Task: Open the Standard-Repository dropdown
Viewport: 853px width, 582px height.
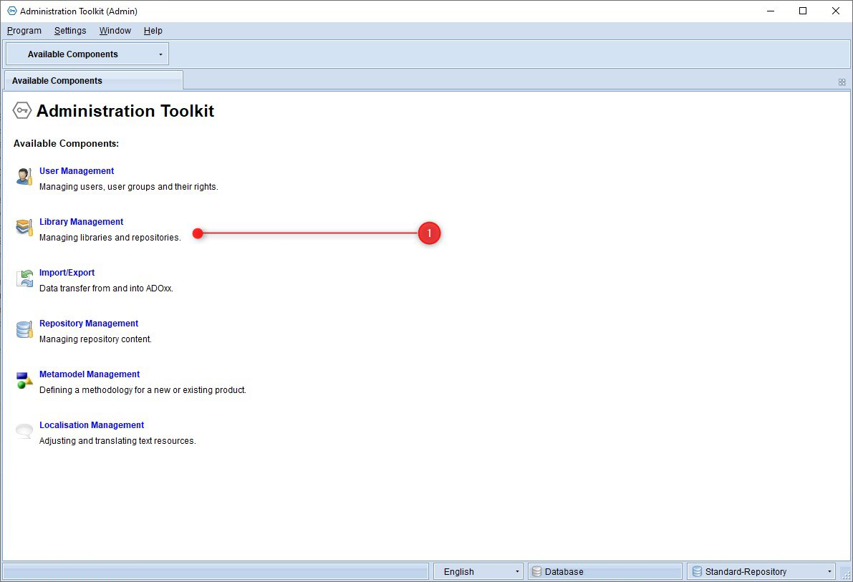Action: pyautogui.click(x=761, y=572)
